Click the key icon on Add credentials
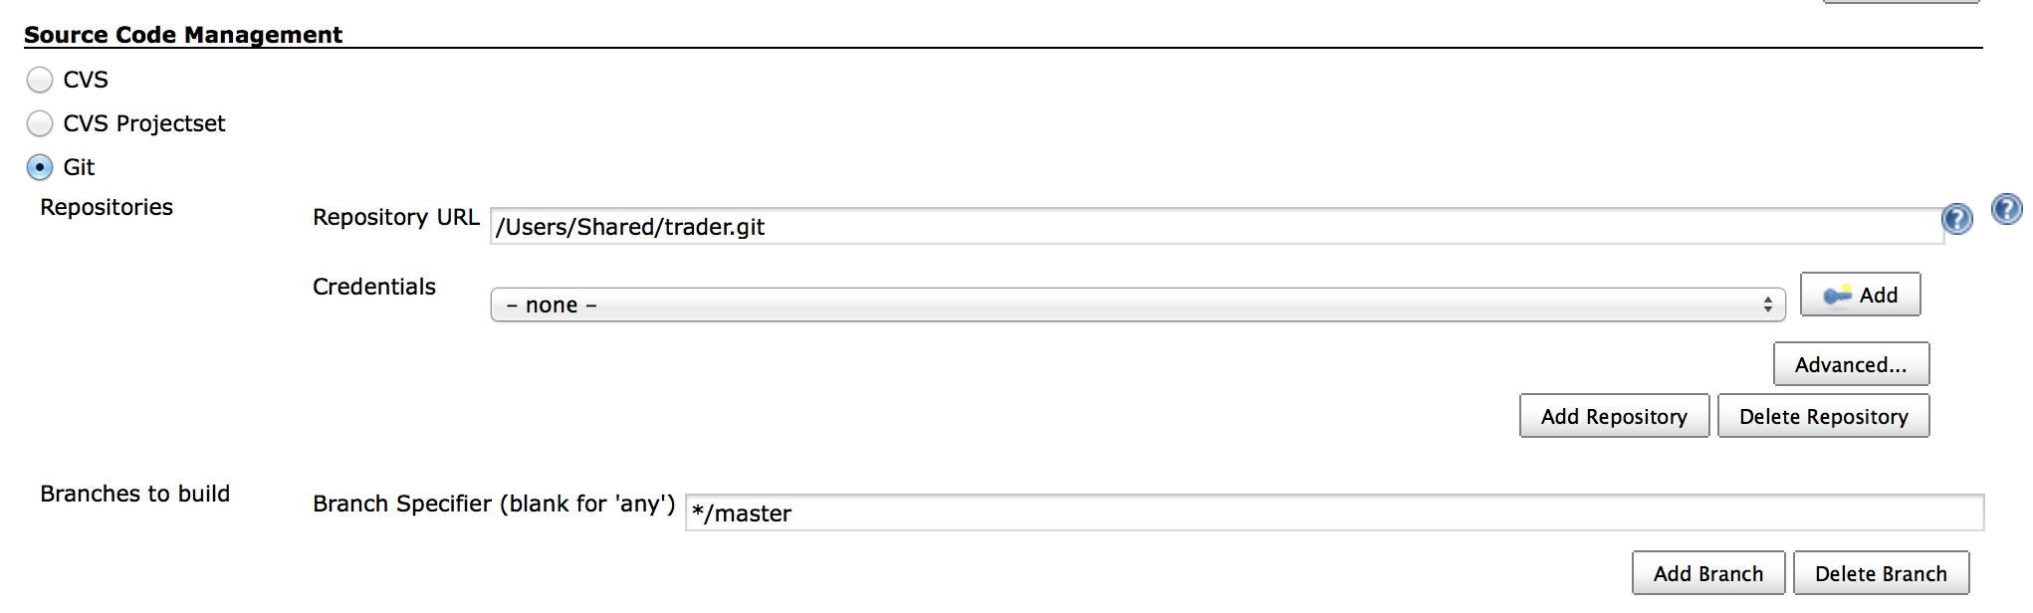 [1837, 296]
